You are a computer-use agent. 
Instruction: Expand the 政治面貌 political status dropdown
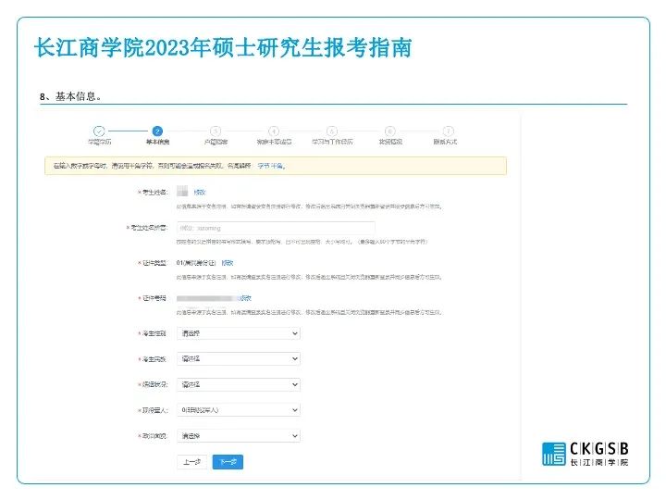tap(239, 436)
